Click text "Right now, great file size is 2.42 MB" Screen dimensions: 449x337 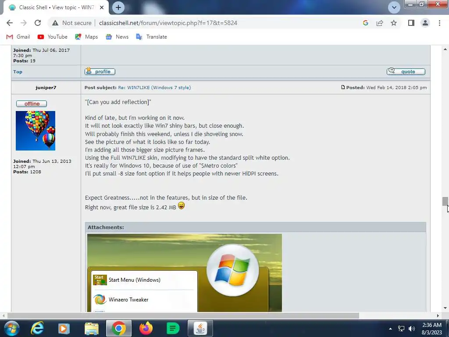131,207
